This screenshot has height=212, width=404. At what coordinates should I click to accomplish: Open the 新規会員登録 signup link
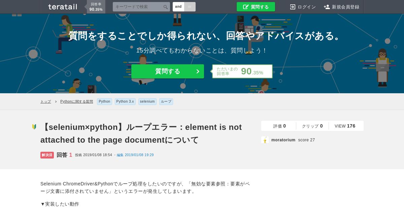point(346,7)
